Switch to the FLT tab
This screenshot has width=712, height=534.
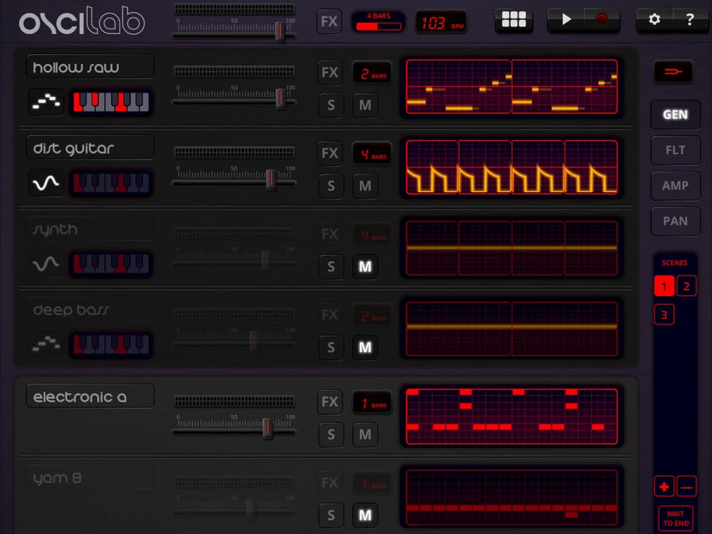tap(675, 150)
